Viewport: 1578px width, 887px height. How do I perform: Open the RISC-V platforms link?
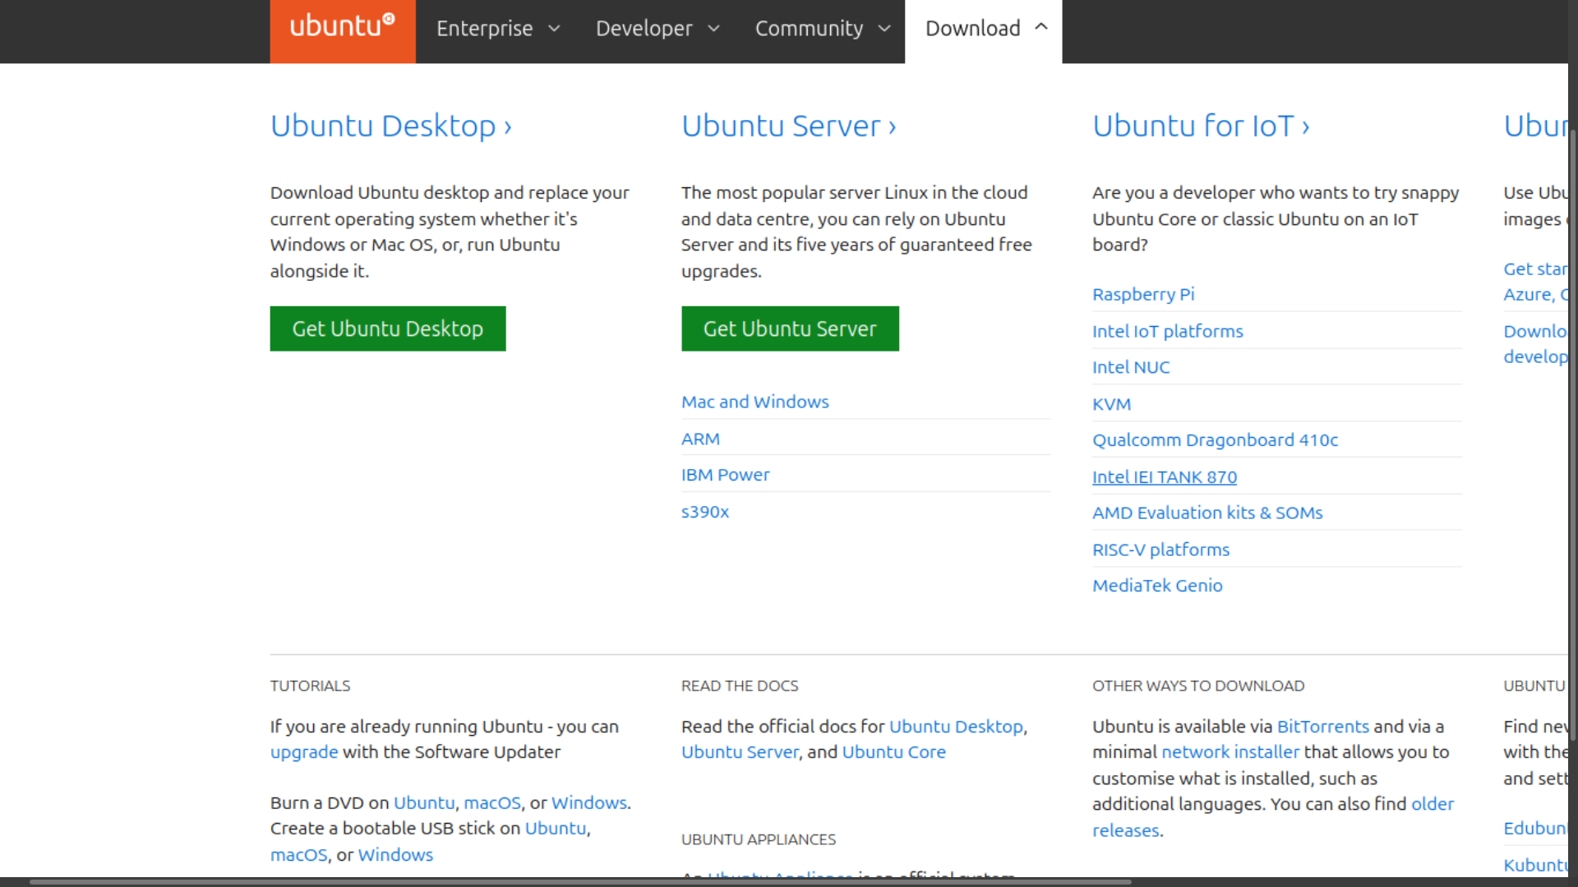tap(1160, 549)
